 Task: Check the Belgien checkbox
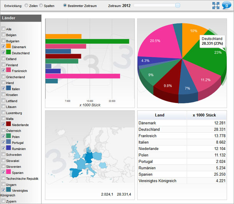coord(3,34)
